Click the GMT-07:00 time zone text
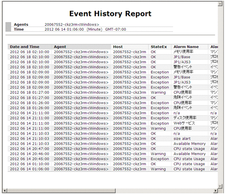225x194 pixels. (115, 29)
